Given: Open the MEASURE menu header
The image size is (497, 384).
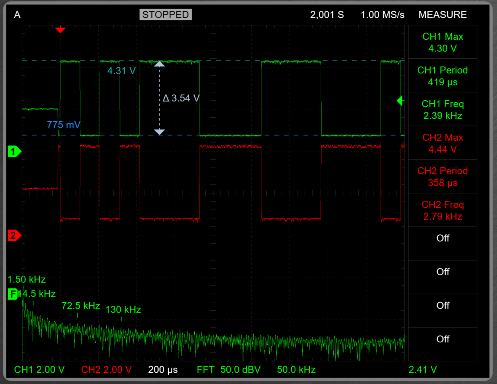Looking at the screenshot, I should pos(443,15).
